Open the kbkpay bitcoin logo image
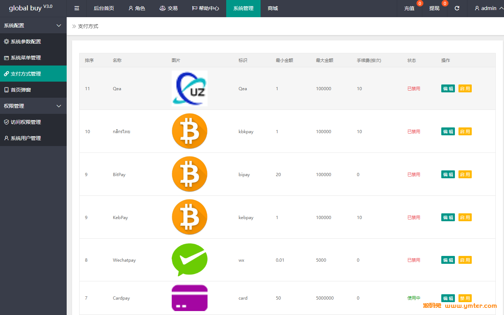This screenshot has width=504, height=315. (x=190, y=131)
